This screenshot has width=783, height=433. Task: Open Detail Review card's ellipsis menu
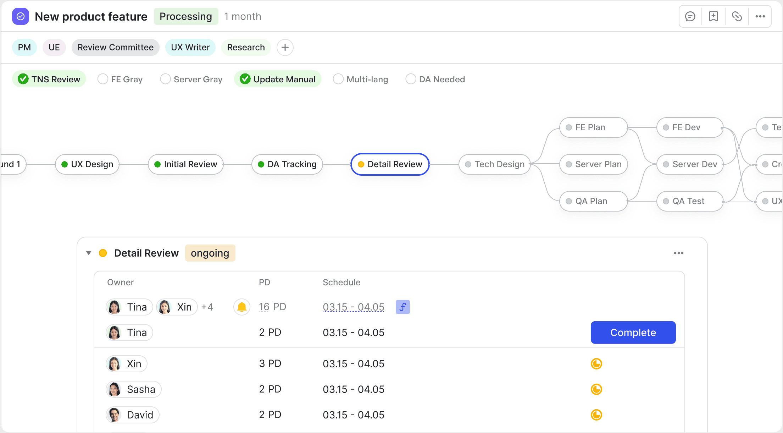[678, 253]
